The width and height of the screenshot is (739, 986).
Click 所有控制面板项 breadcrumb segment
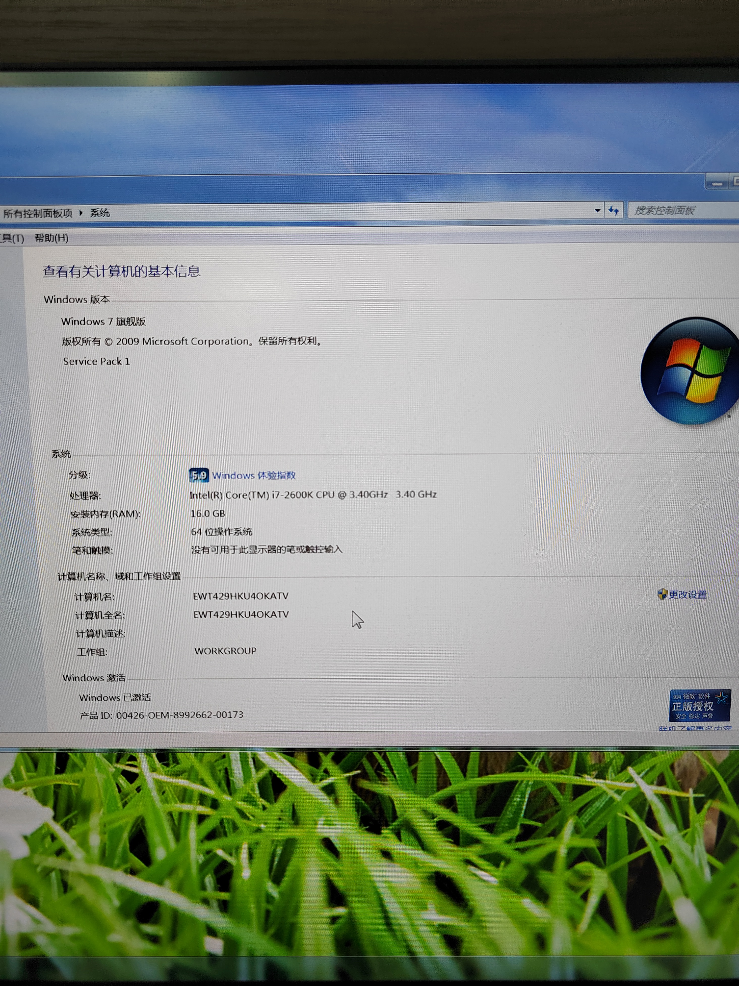point(37,213)
